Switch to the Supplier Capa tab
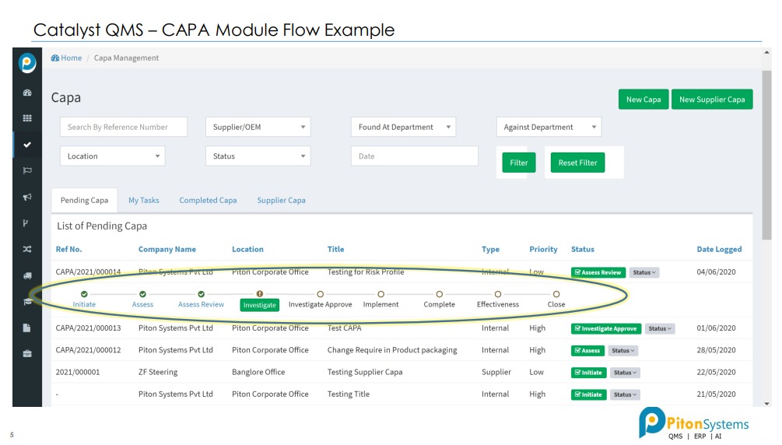This screenshot has height=445, width=782. pos(281,200)
